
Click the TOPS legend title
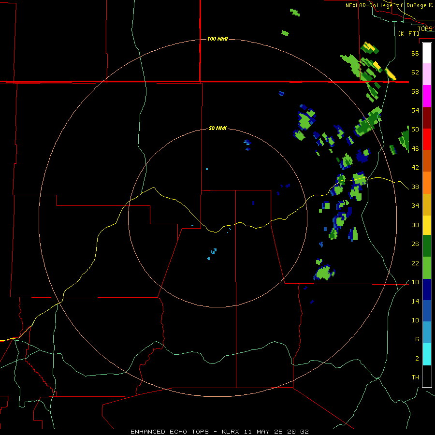coord(425,29)
